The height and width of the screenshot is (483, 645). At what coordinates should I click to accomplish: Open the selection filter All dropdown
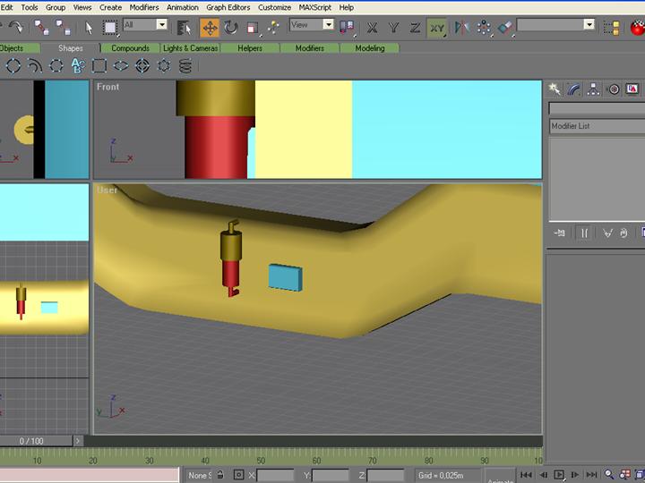145,25
